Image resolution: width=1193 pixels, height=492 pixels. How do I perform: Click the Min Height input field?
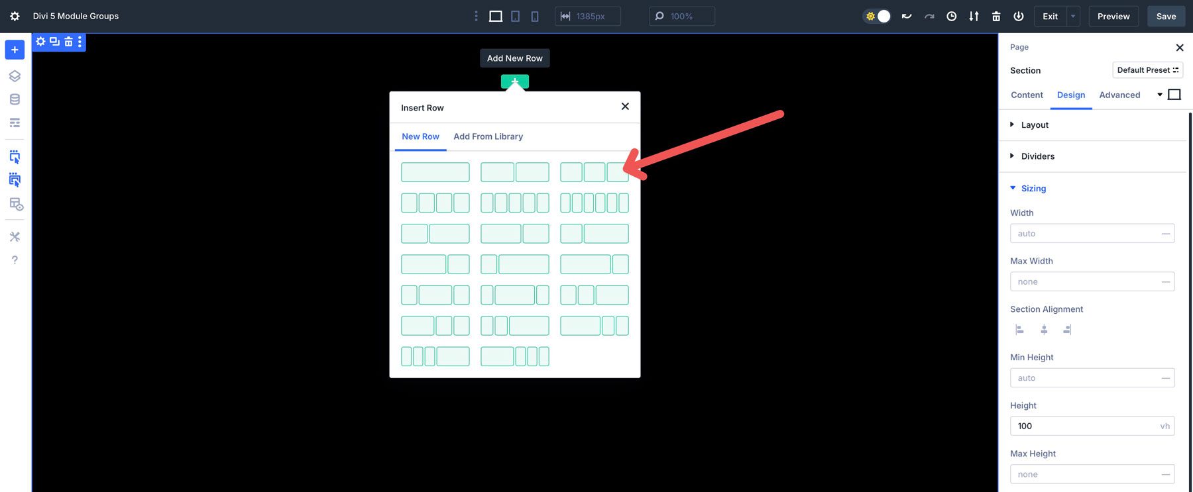1092,378
